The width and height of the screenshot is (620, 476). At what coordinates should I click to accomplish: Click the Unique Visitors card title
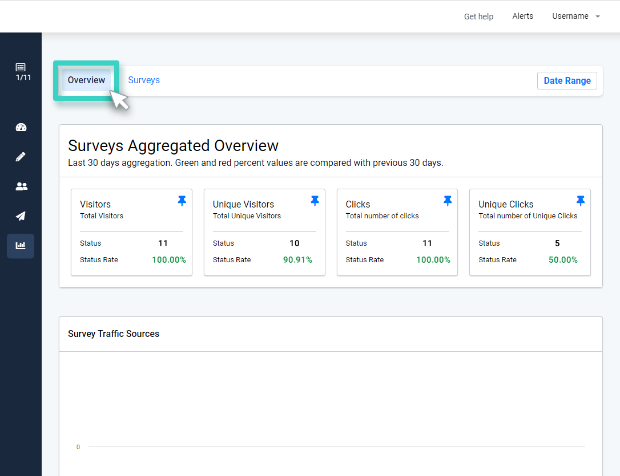pyautogui.click(x=243, y=204)
